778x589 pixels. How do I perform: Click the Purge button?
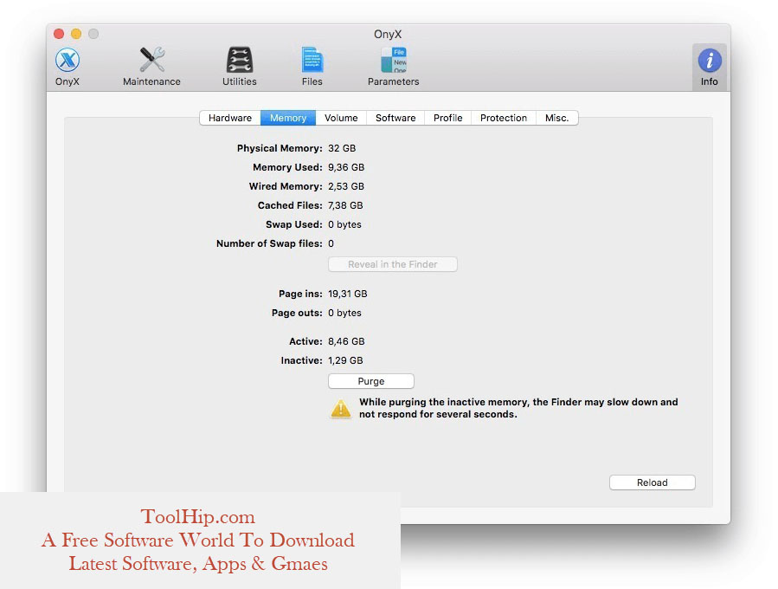(371, 381)
